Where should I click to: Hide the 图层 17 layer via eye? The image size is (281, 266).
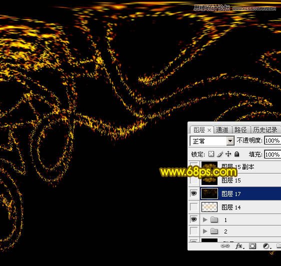tap(193, 193)
